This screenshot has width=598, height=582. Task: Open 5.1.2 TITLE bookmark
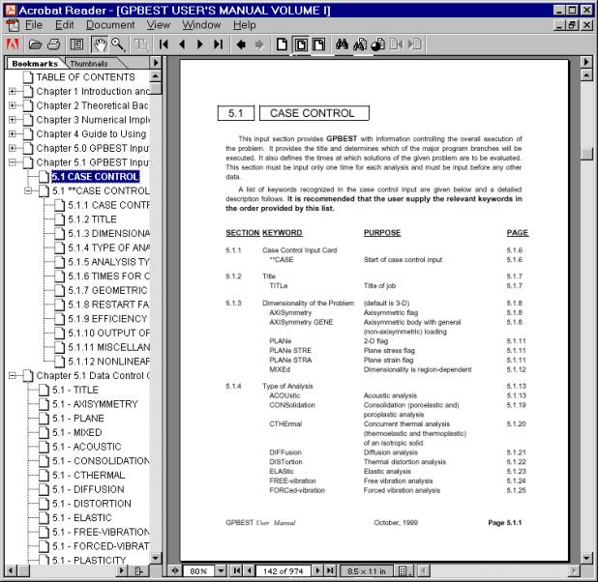(x=92, y=219)
